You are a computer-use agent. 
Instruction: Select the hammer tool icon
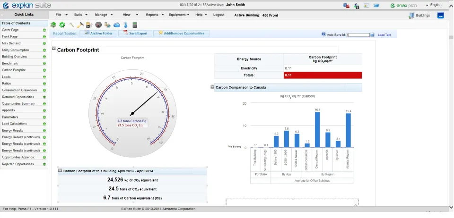[x=80, y=25]
